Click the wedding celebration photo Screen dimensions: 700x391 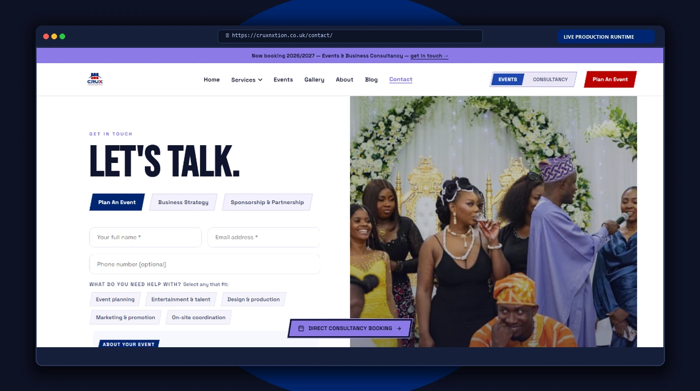point(493,221)
